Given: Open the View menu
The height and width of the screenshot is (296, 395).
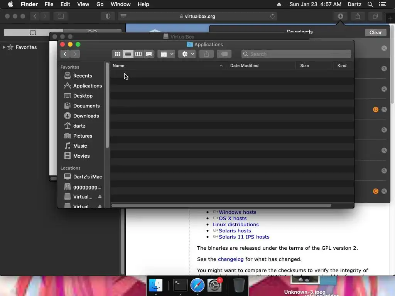Looking at the screenshot, I should point(83,4).
